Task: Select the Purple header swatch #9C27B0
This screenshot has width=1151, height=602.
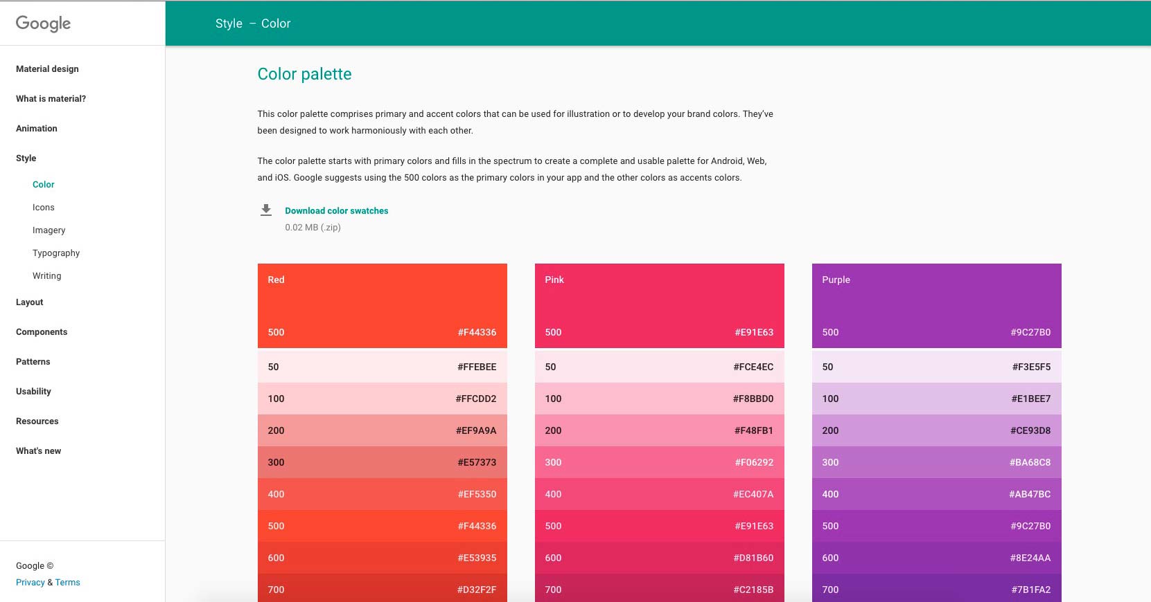Action: pos(937,306)
